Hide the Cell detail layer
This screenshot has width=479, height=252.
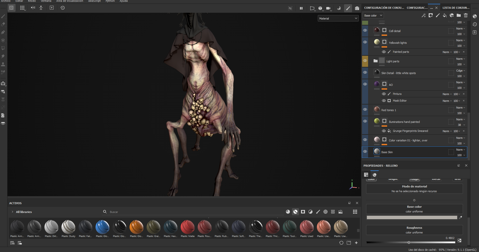(365, 31)
